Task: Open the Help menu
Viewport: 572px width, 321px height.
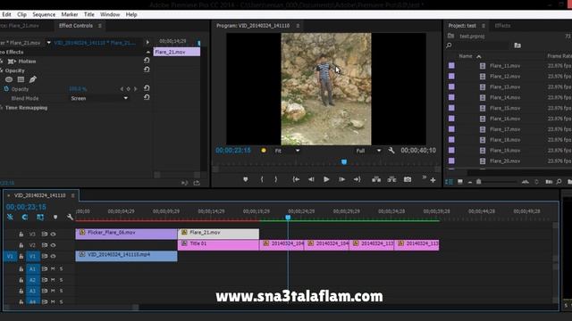Action: coord(131,14)
